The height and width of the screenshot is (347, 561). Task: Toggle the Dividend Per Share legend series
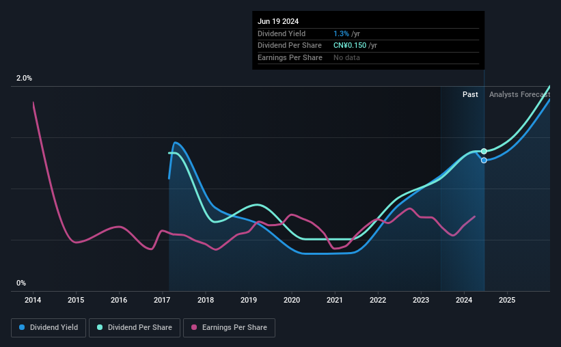coord(135,328)
